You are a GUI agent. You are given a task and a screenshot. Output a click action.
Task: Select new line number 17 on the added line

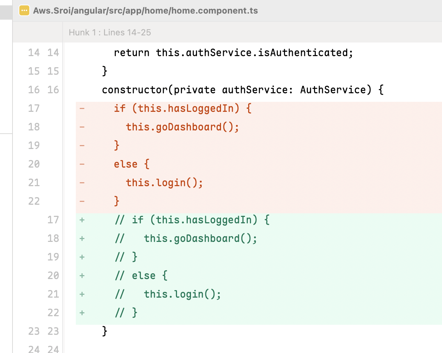[x=53, y=220]
